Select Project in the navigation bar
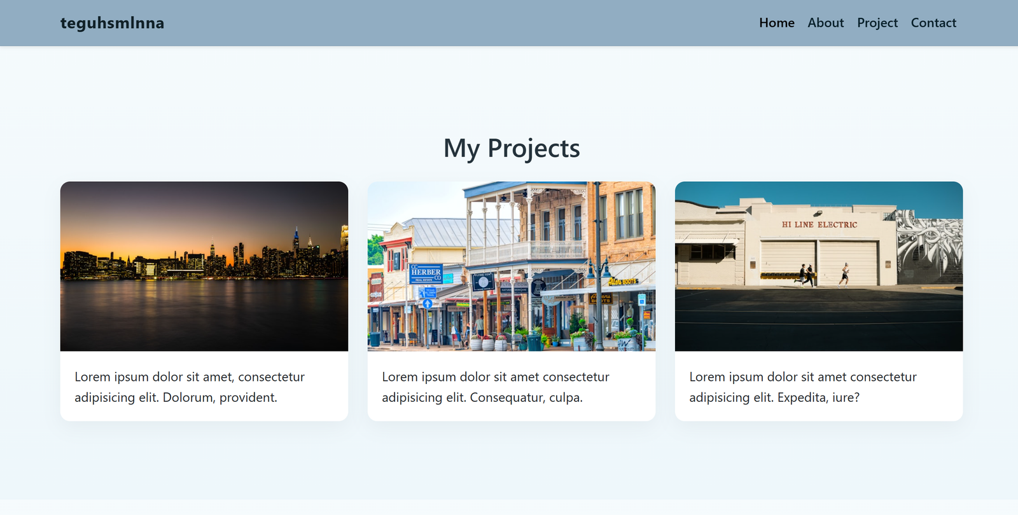 (x=877, y=23)
